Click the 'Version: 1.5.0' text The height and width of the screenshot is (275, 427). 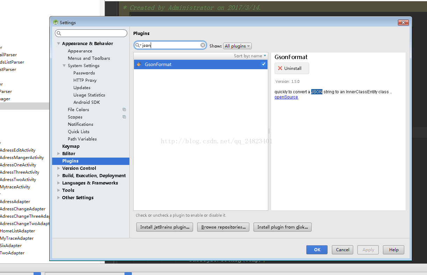(287, 81)
